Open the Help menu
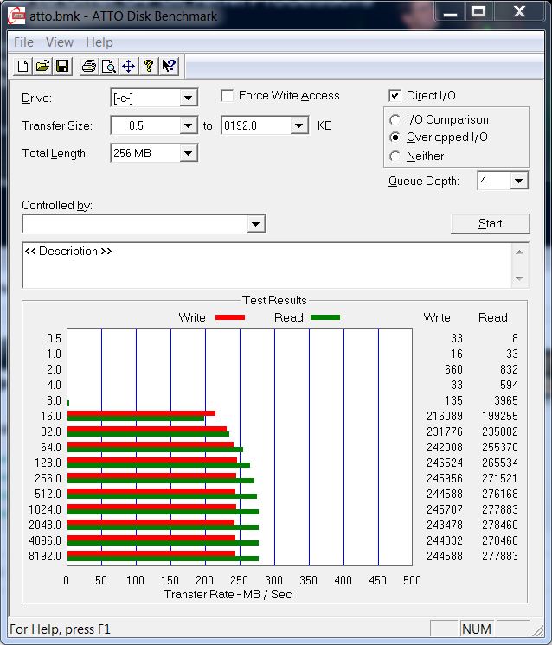 99,42
